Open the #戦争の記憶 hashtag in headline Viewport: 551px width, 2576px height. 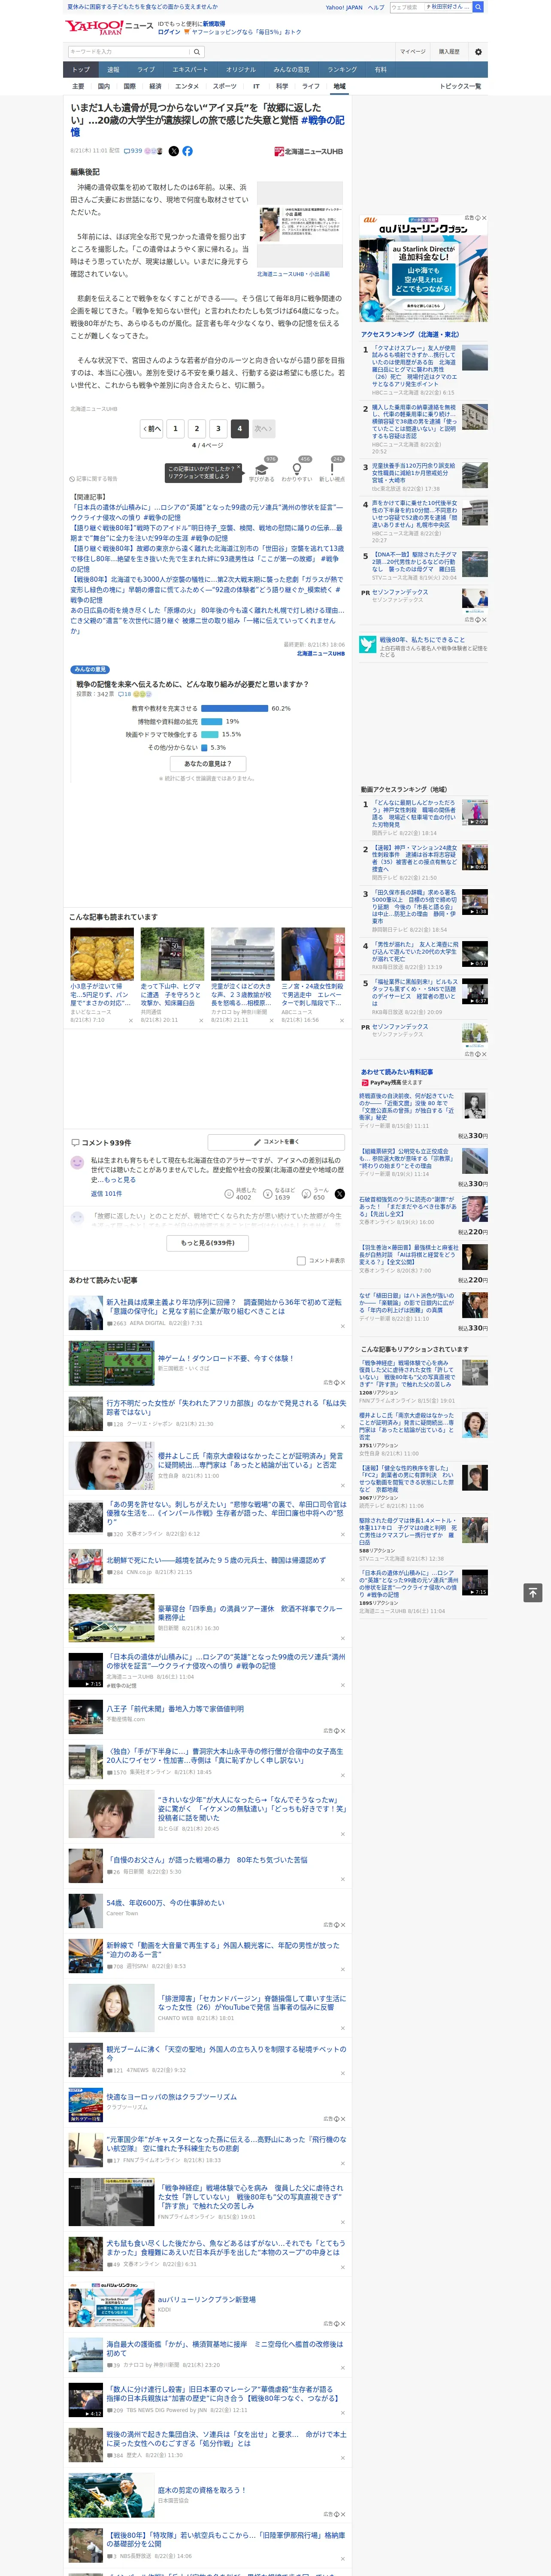point(207,126)
